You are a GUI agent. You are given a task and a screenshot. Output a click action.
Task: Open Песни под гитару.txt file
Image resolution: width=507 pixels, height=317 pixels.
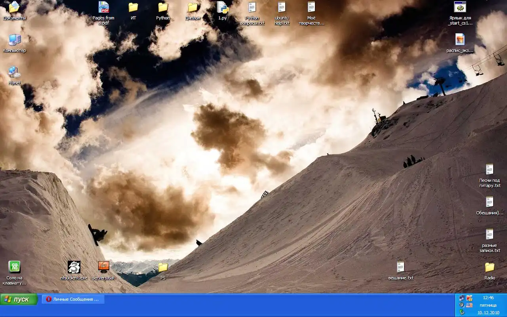[490, 170]
